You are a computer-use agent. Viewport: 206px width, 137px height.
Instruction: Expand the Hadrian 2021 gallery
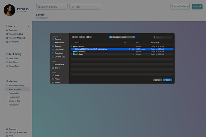[x=7, y=97]
